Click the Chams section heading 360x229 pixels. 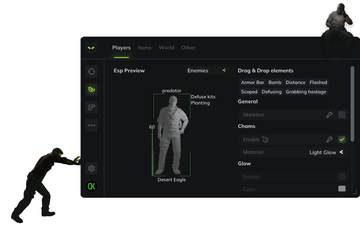(x=246, y=126)
